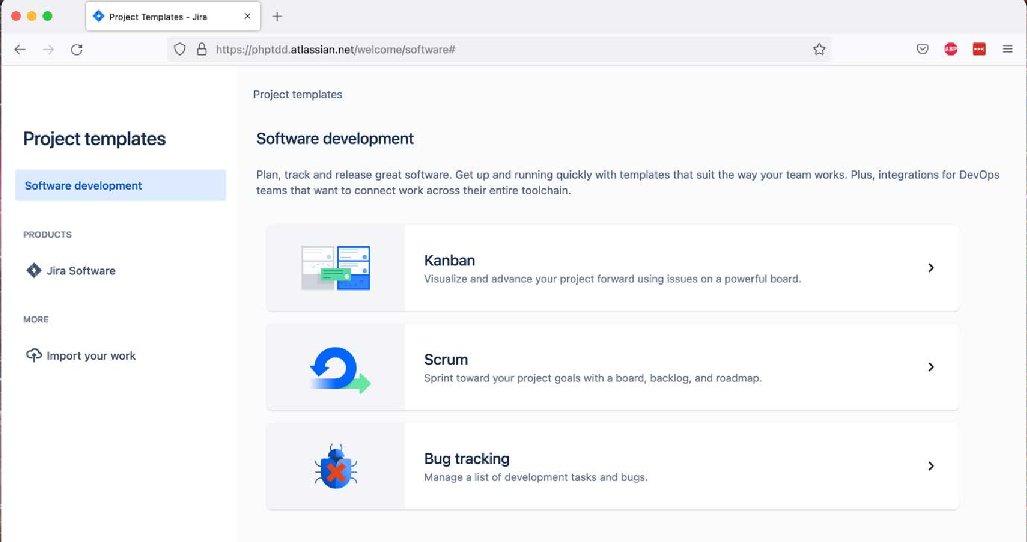Click the MORE section label
Screen dimensions: 1027x542
[x=36, y=320]
